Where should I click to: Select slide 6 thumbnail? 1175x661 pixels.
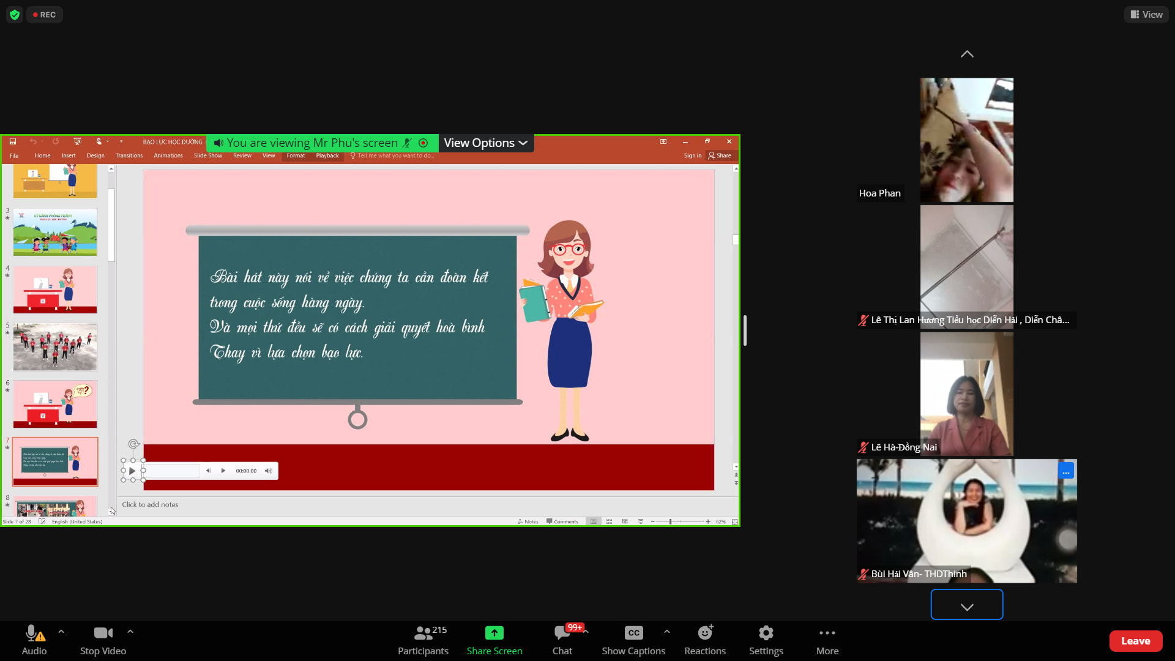click(55, 404)
